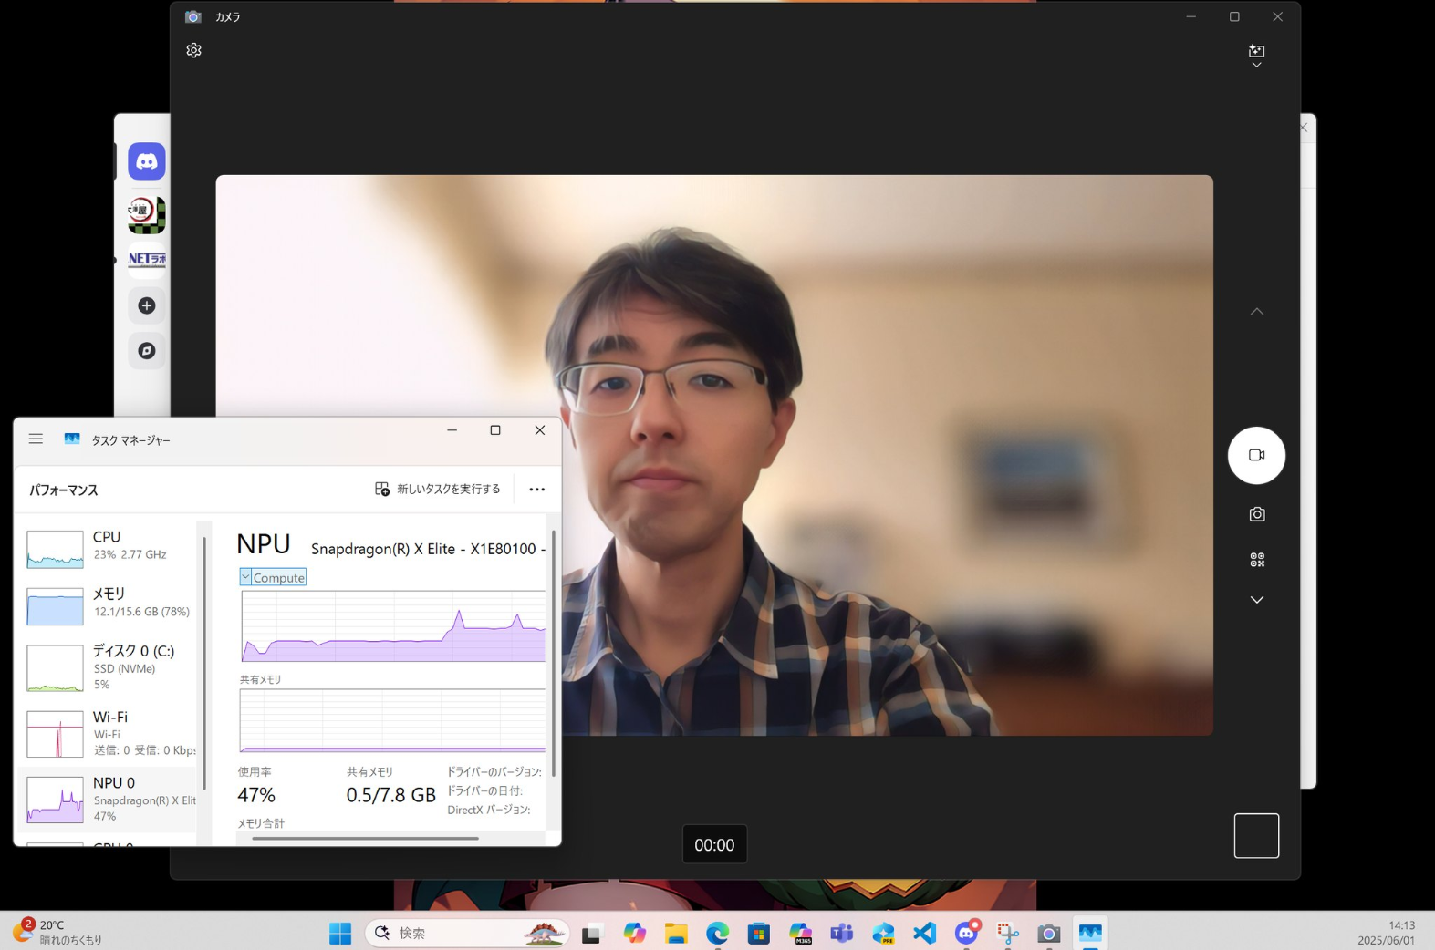Switch to Task Manager via taskbar icon
Screen dimensions: 1435x950
tap(1091, 934)
